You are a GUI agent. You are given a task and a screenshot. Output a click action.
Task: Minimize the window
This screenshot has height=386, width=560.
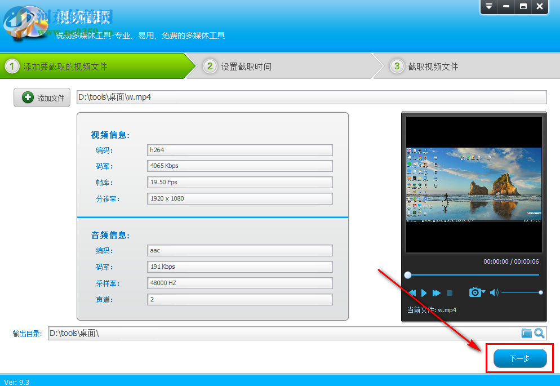point(506,6)
